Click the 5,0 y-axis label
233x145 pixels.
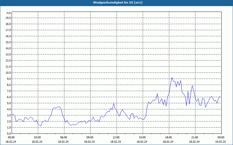9,103
